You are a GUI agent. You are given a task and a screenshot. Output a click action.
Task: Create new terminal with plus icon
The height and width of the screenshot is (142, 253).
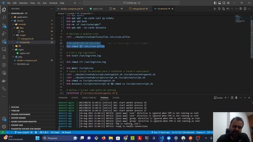(x=226, y=97)
